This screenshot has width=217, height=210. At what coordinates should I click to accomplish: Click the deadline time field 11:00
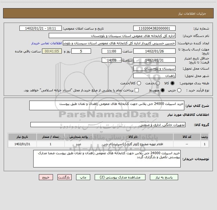coord(112,51)
